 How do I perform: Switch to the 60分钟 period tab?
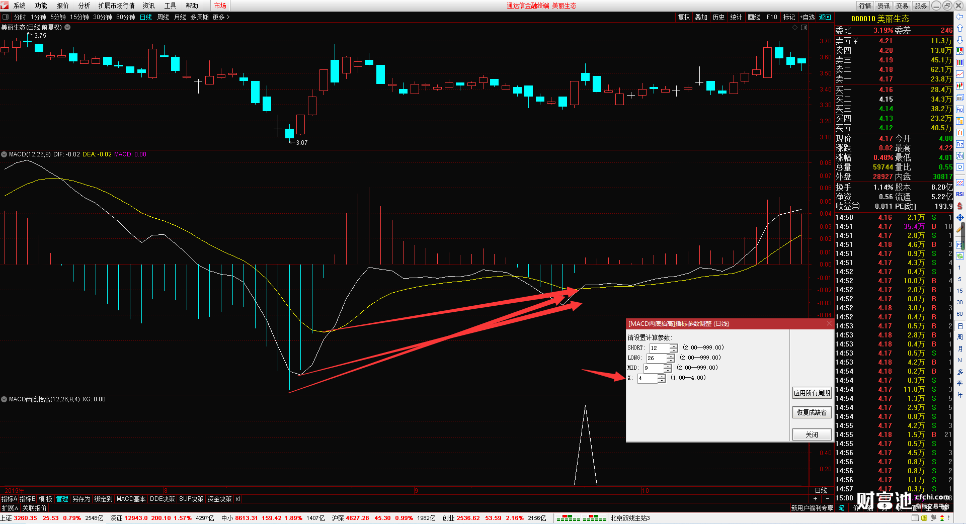pos(126,17)
